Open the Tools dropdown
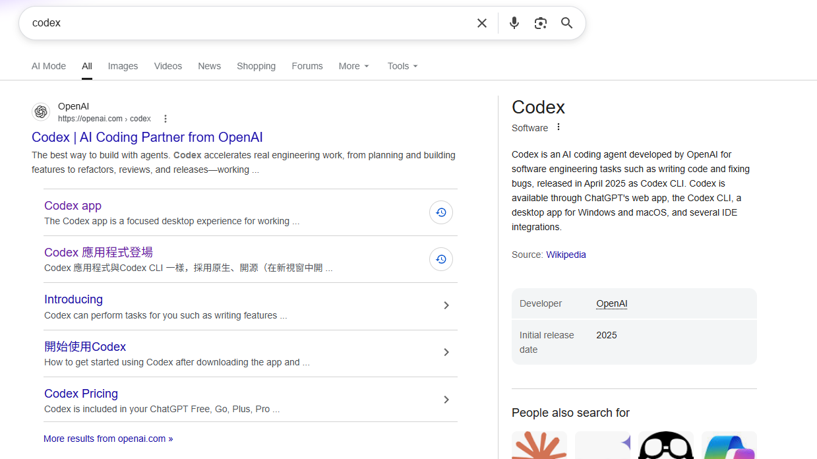 pyautogui.click(x=403, y=66)
